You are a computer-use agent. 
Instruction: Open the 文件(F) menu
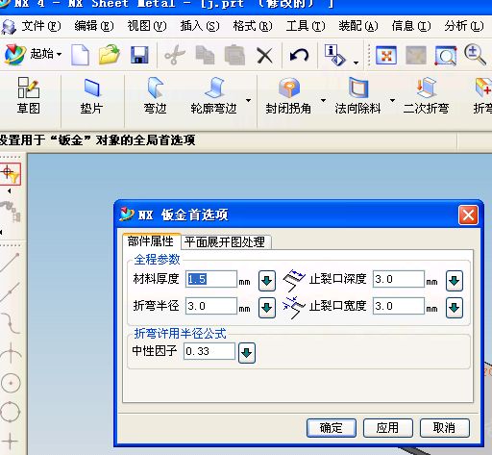click(x=40, y=26)
